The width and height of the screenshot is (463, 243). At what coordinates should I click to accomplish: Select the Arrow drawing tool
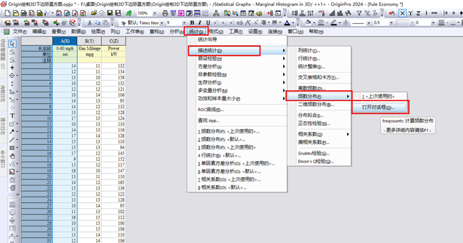point(12,132)
